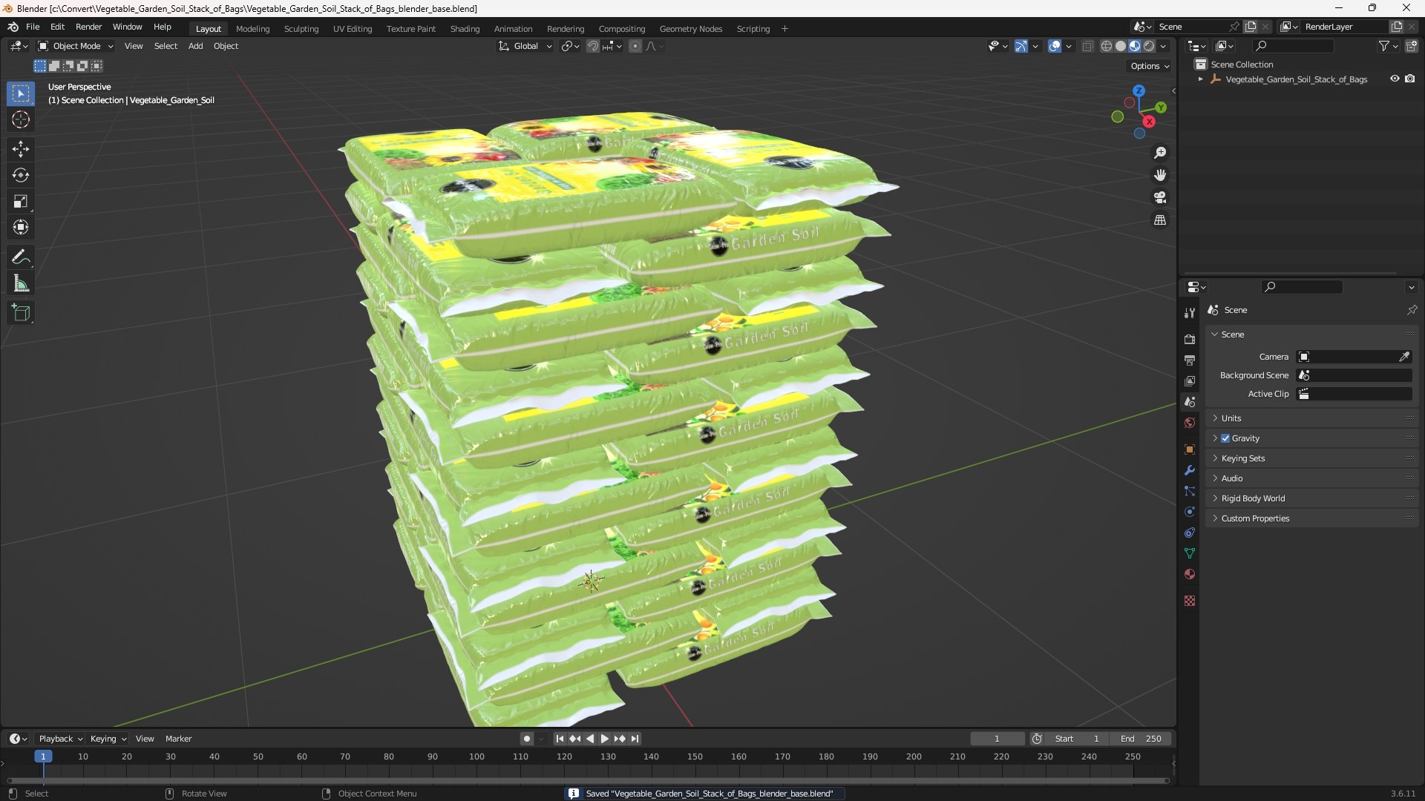Screen dimensions: 1425x801
Task: Toggle camera view icon
Action: pyautogui.click(x=1160, y=197)
